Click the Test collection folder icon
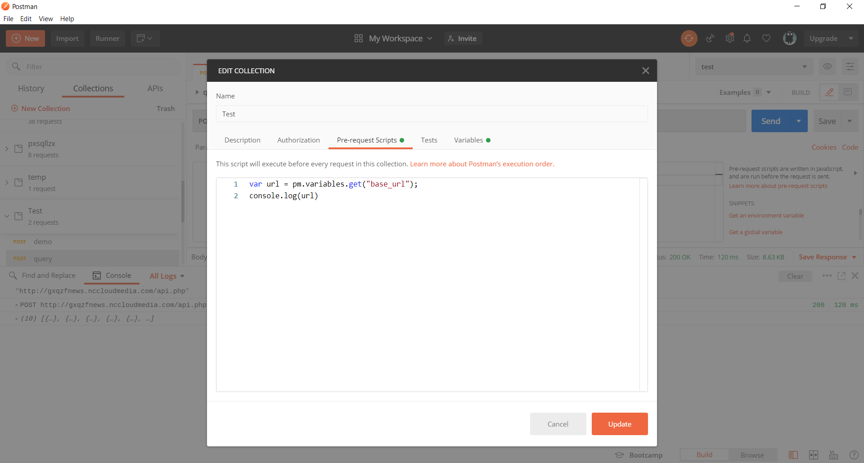 tap(18, 216)
